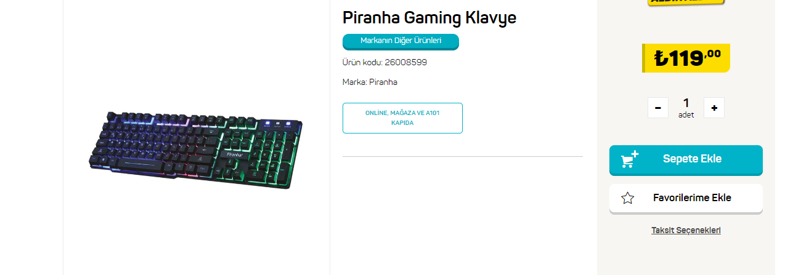This screenshot has height=275, width=785.
Task: Click the lira currency symbol
Action: point(661,58)
